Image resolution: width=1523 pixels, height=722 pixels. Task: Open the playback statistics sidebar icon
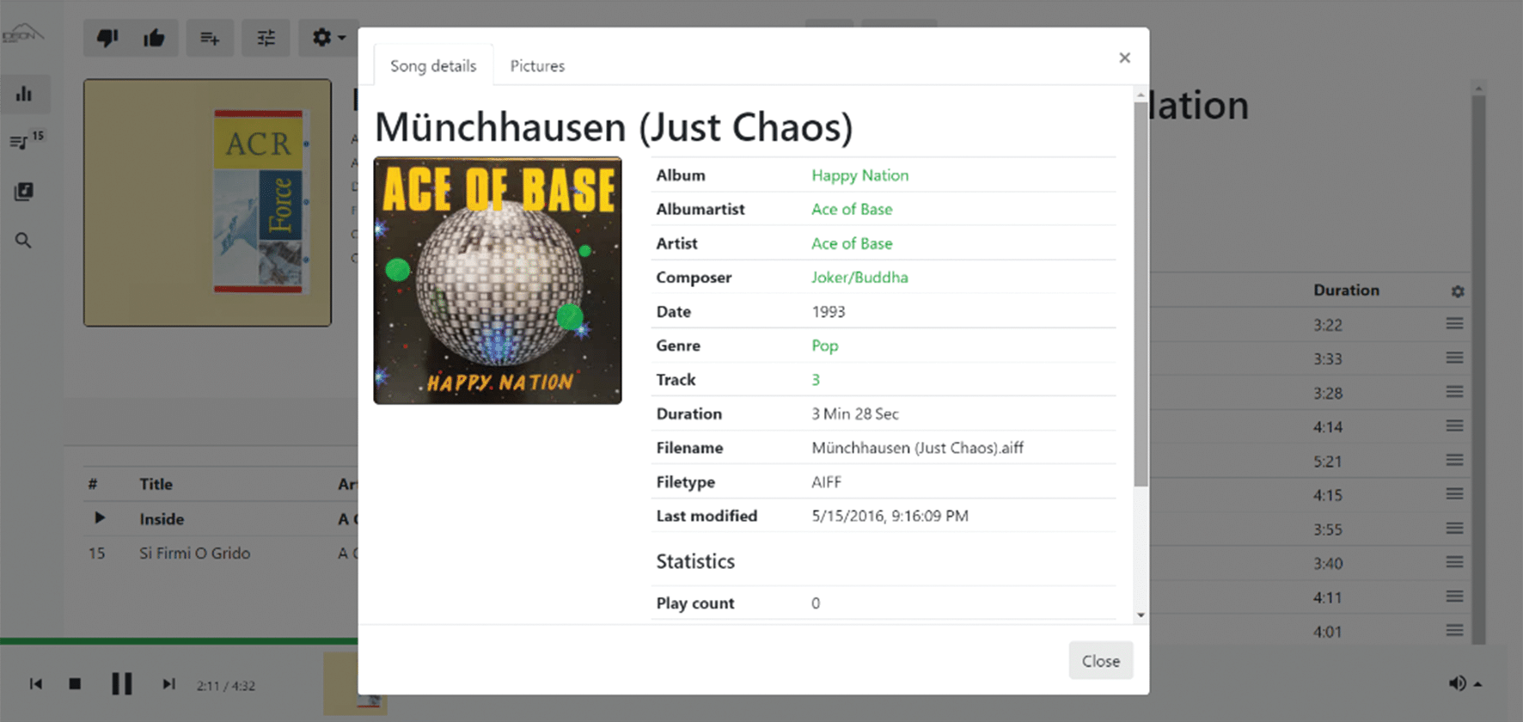tap(24, 95)
